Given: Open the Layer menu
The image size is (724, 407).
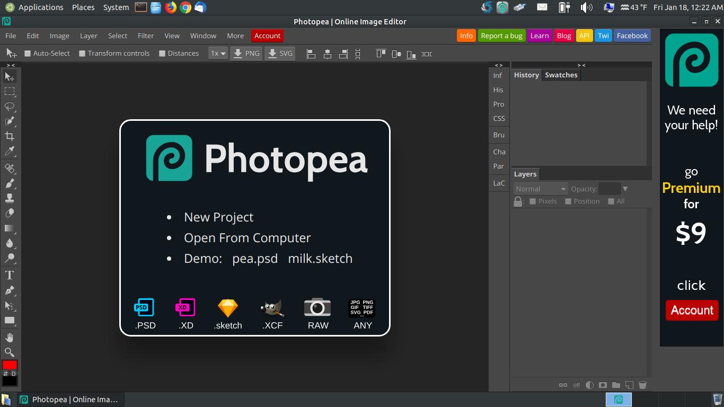Looking at the screenshot, I should tap(89, 36).
